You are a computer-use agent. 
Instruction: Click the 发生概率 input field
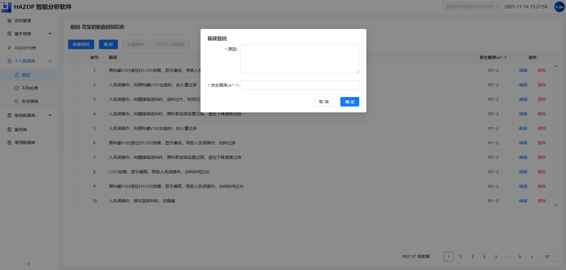(x=299, y=85)
